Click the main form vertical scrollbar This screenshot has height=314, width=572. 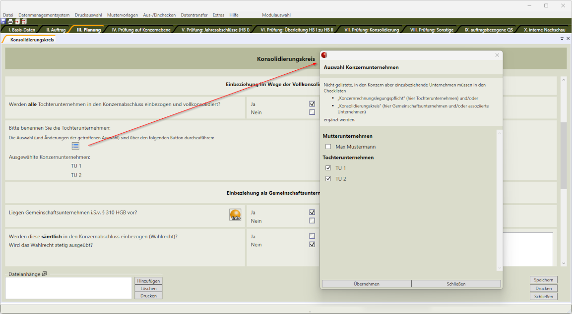(x=563, y=156)
